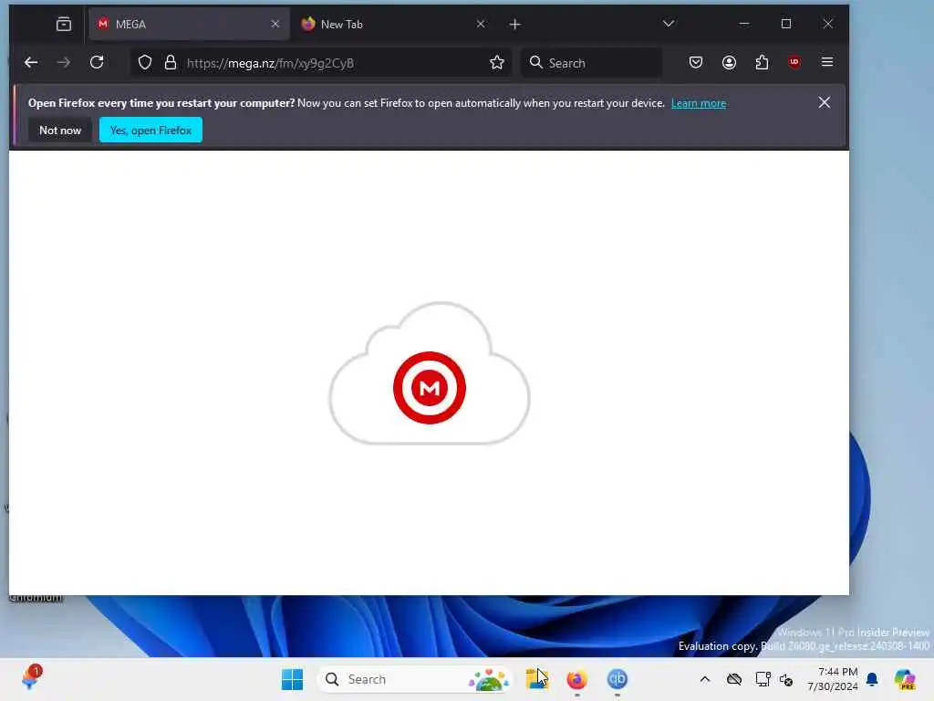Expand the list all tabs chevron

pos(669,24)
